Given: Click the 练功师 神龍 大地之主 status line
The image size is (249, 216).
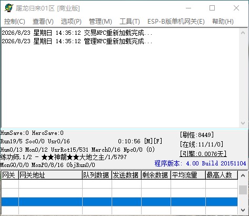Looking at the screenshot, I should point(63,157).
